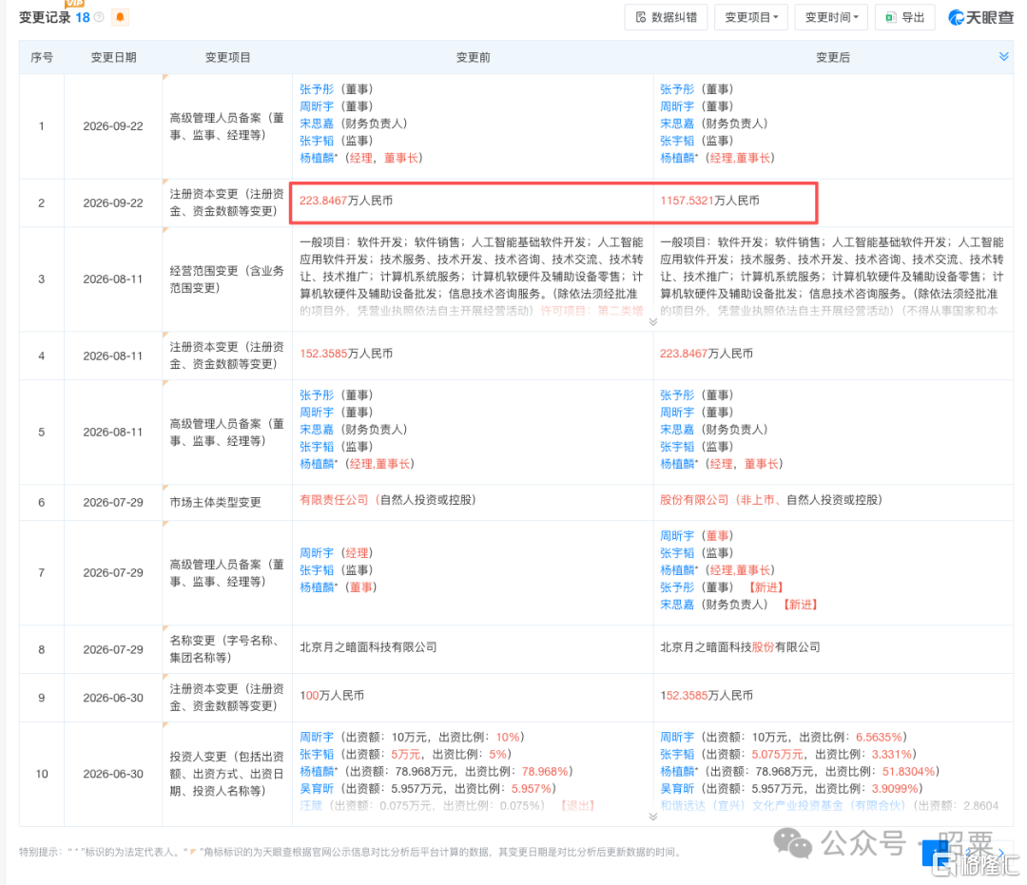The height and width of the screenshot is (885, 1027).
Task: Open 杨植麟 link with 出资比例 51.8304%
Action: (677, 772)
